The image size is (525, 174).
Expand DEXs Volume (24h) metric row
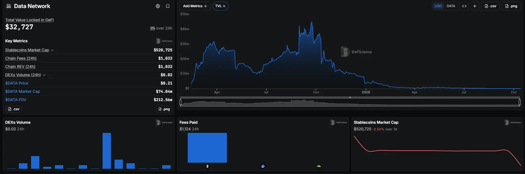coord(44,75)
